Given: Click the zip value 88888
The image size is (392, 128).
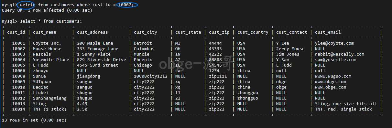Looking at the screenshot, I should [x=215, y=60].
